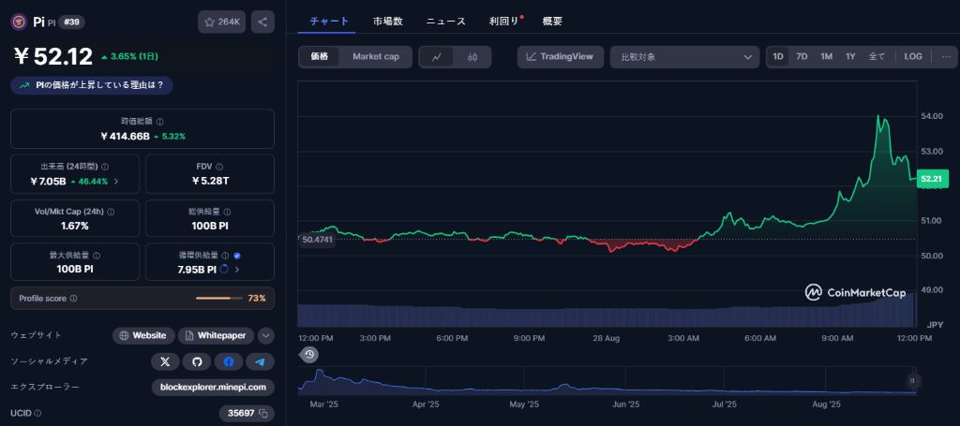Expand 循環供給量 details arrow
Screen dimensions: 960x426
(237, 270)
